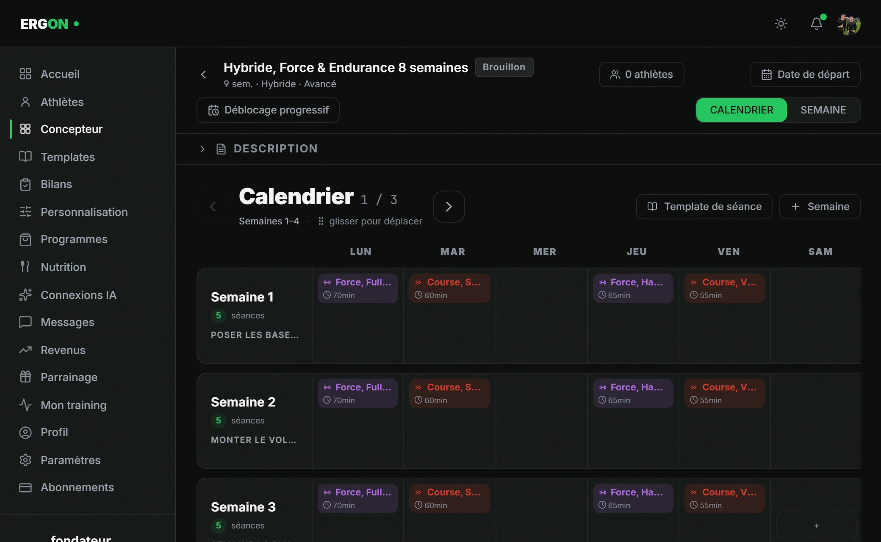
Task: Open Semaine 2 Friday Course, V session
Action: (725, 393)
